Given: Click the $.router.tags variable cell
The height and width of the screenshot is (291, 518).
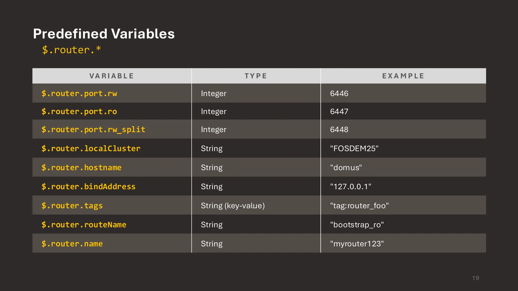Looking at the screenshot, I should point(72,206).
